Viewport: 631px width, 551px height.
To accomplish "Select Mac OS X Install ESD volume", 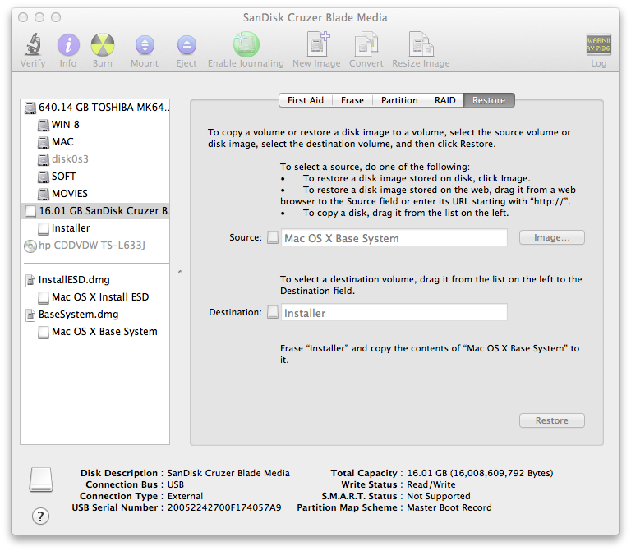I will point(95,297).
